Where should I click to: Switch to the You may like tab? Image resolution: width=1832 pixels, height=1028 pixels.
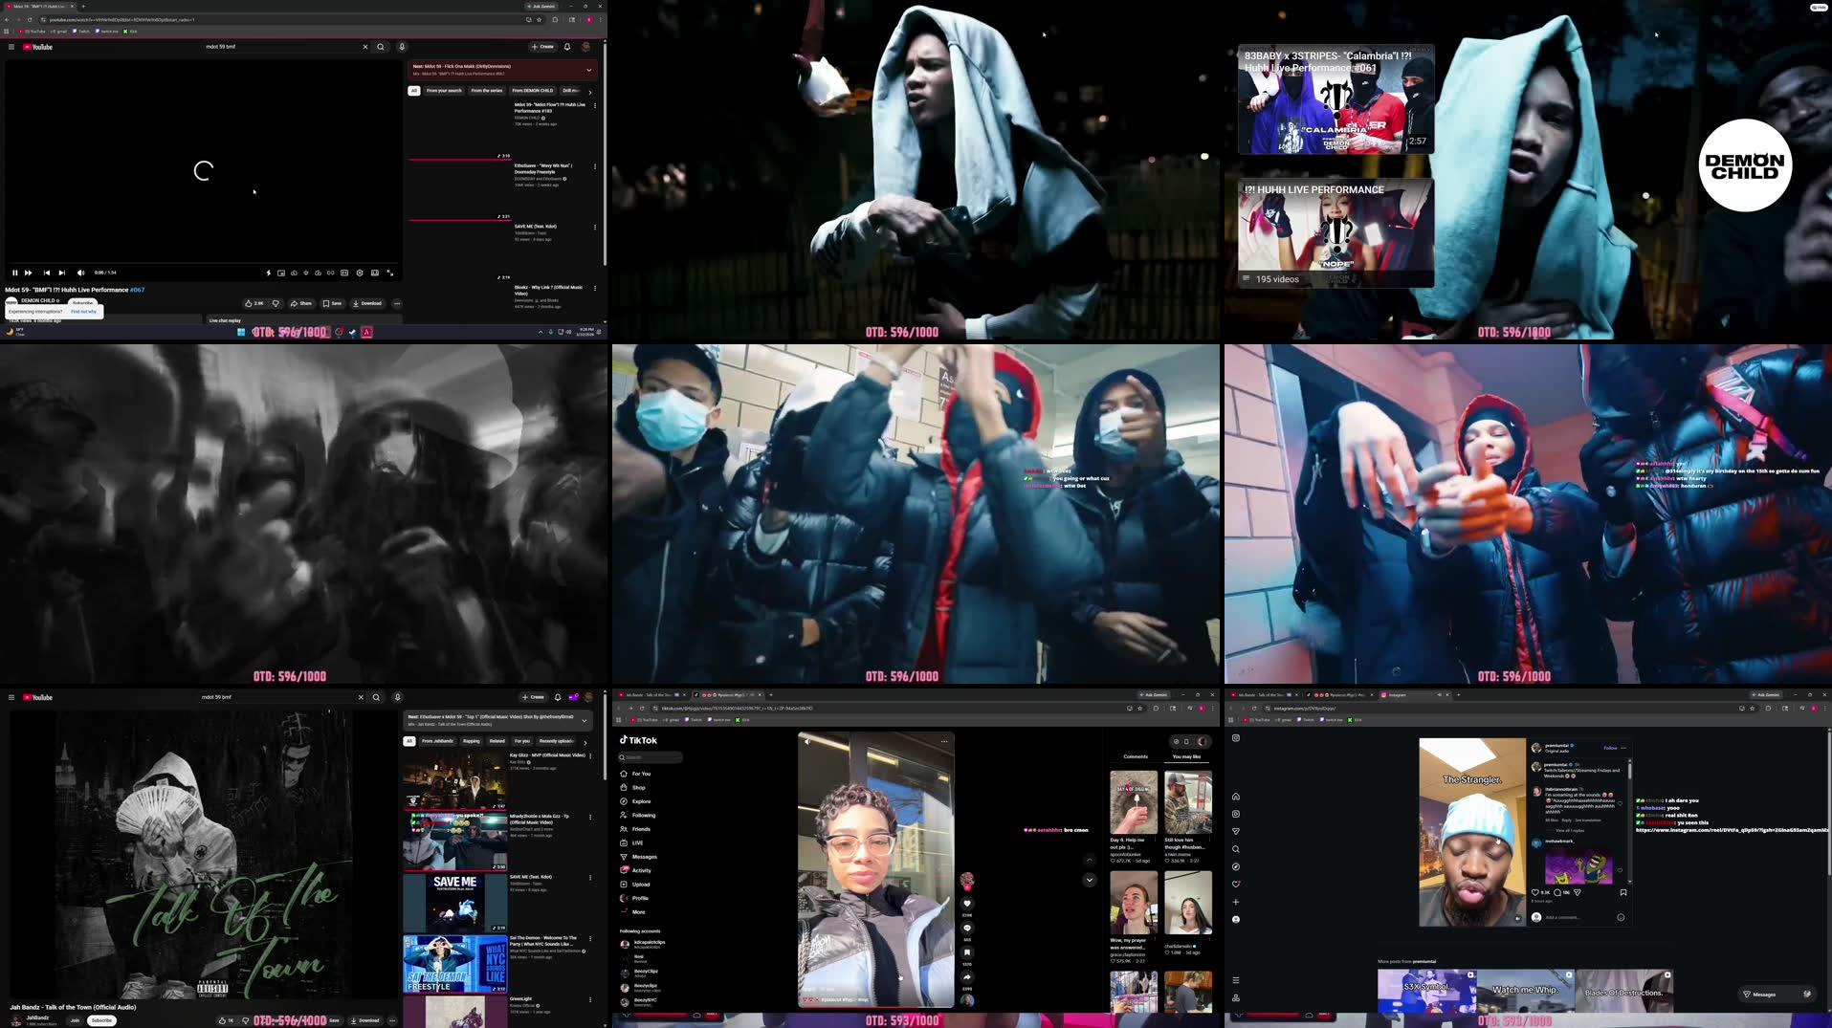click(x=1186, y=756)
